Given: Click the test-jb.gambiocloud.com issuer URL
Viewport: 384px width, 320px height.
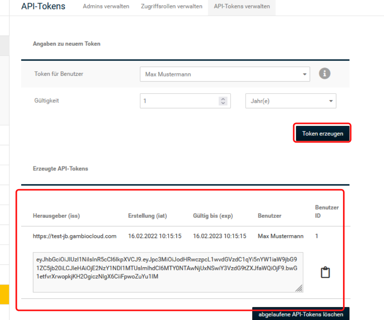Looking at the screenshot, I should [x=75, y=236].
